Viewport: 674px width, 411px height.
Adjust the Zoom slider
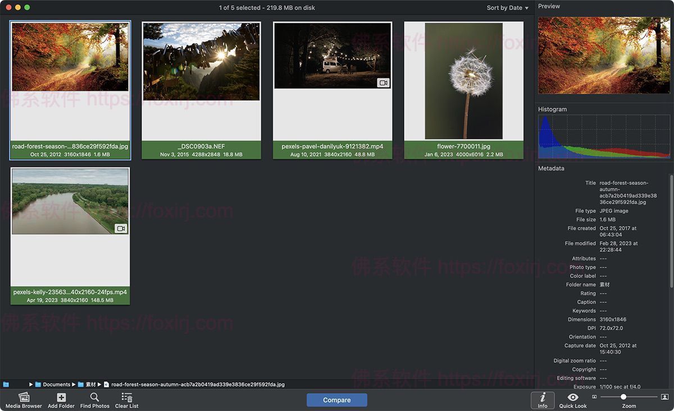coord(623,396)
